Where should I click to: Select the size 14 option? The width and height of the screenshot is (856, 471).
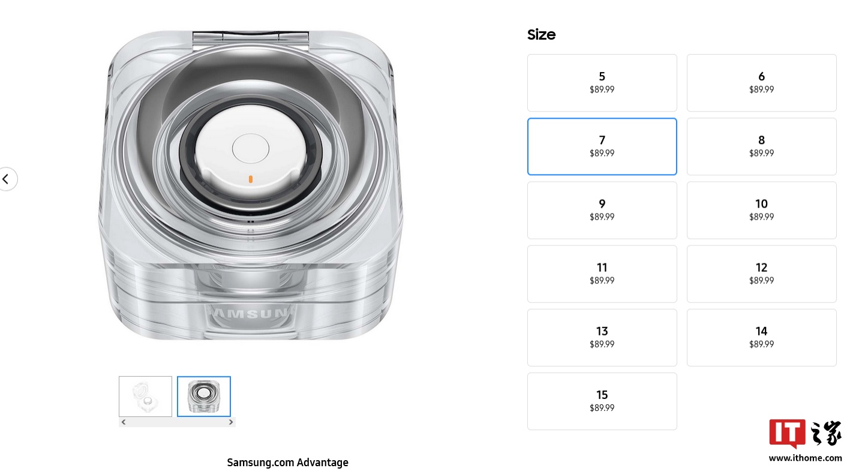pos(761,337)
